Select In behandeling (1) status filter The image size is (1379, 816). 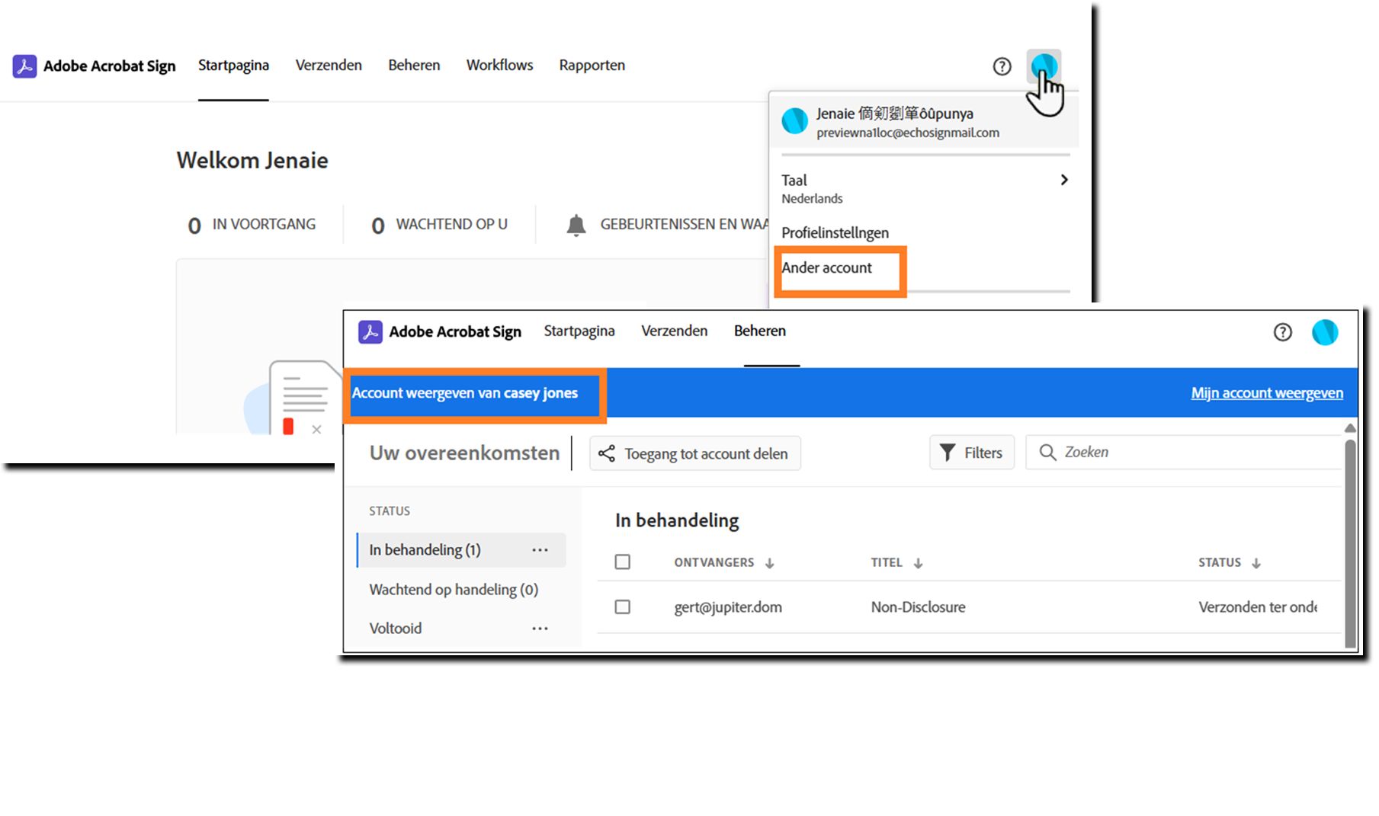point(461,550)
